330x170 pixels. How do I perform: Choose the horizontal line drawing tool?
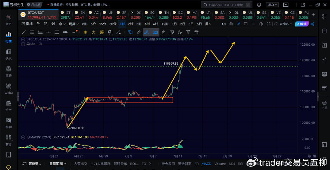(49, 32)
